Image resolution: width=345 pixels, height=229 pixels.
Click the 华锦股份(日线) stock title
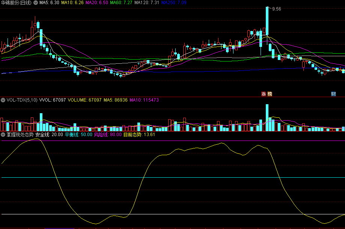coord(16,3)
